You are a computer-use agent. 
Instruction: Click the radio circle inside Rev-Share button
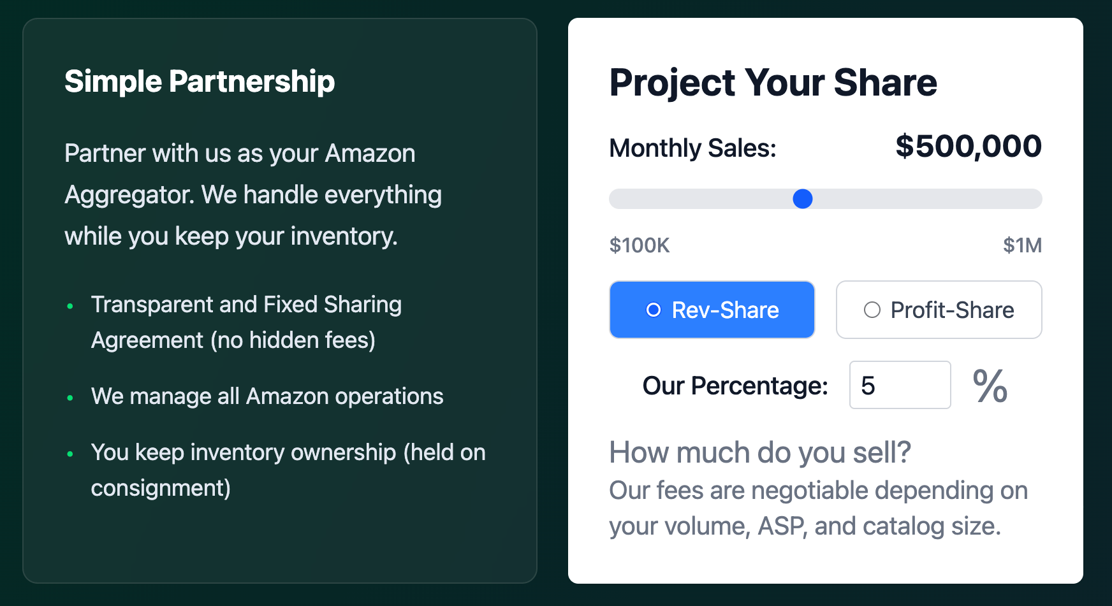(654, 310)
